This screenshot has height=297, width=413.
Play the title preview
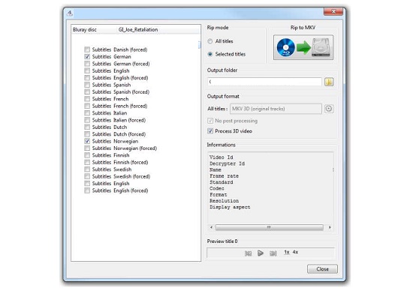pyautogui.click(x=261, y=253)
